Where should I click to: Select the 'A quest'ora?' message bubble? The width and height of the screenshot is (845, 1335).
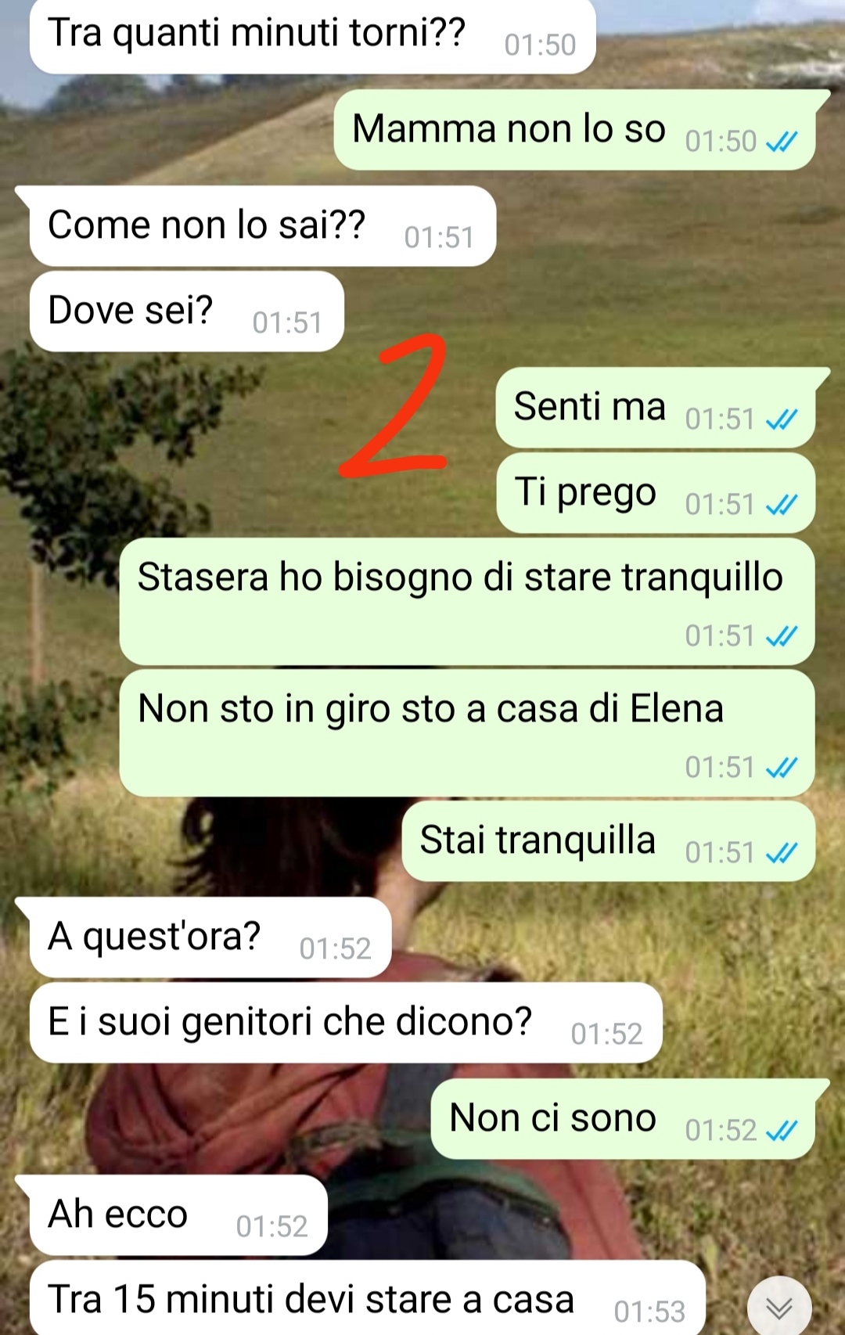(210, 937)
